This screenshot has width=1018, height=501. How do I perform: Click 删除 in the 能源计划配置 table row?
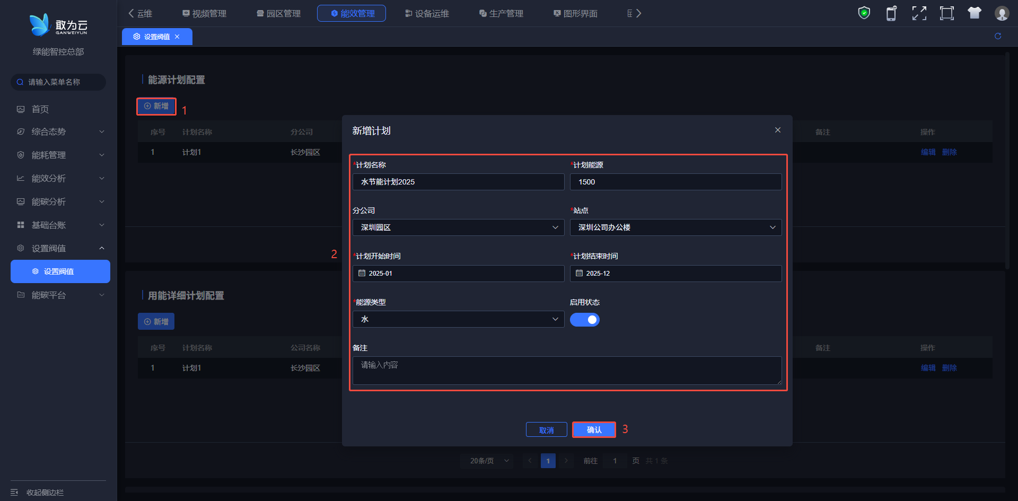coord(949,152)
